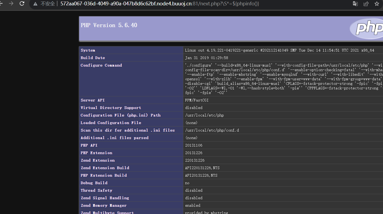
Task: Select the 220131226 value
Action: point(195,160)
